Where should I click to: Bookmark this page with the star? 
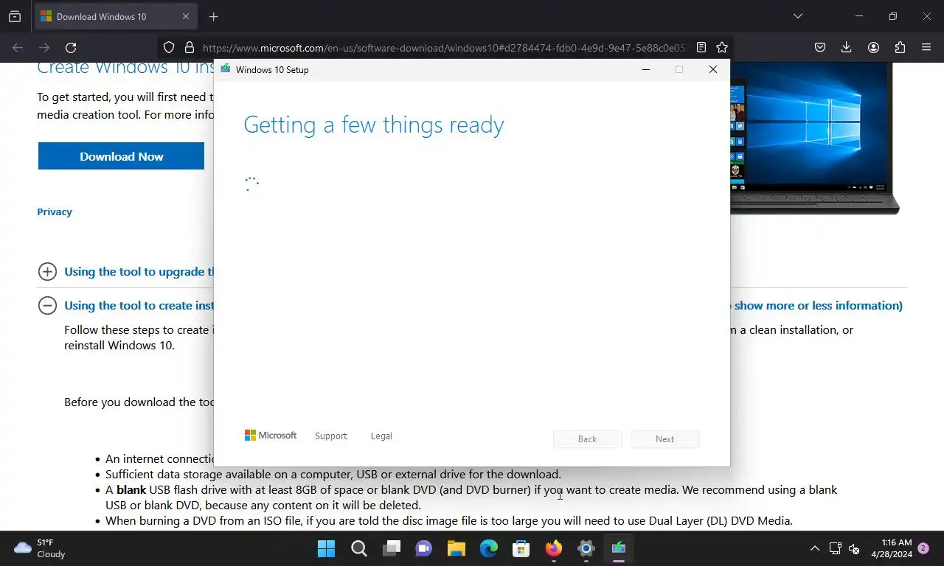pyautogui.click(x=722, y=48)
